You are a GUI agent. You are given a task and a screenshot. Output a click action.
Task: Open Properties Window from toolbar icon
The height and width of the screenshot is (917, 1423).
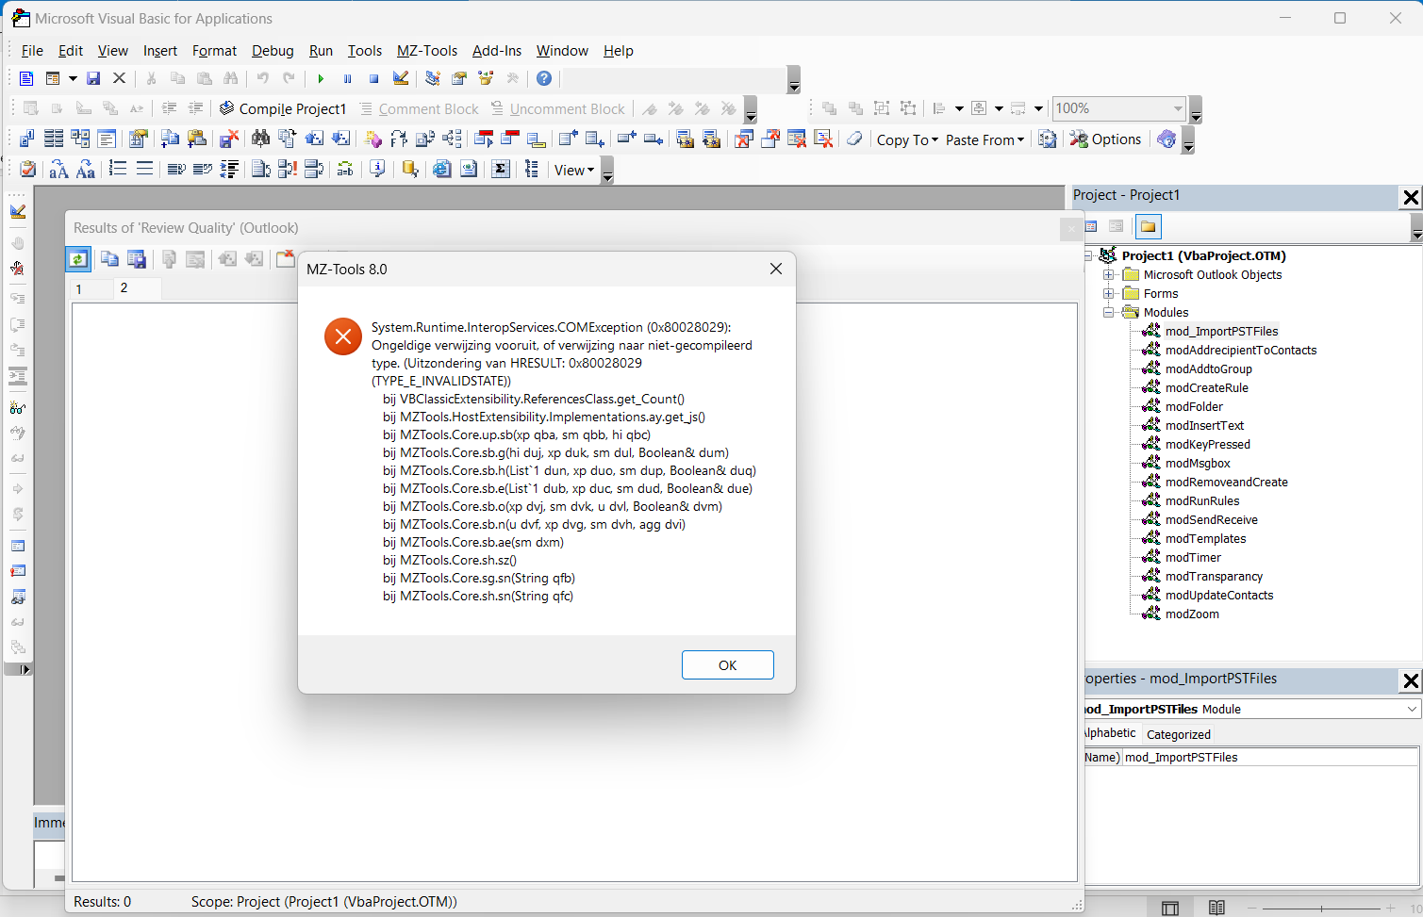point(459,78)
